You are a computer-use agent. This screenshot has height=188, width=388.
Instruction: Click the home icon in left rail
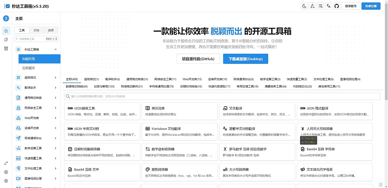pos(6,31)
